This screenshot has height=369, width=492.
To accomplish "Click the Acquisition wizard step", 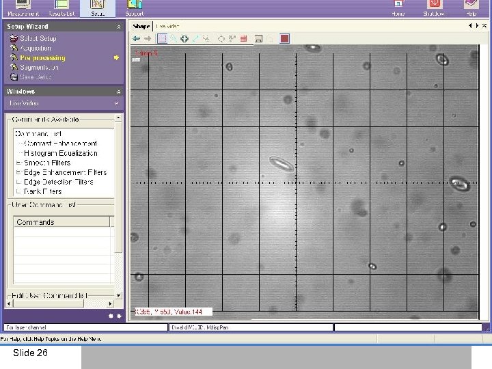I will click(x=35, y=48).
